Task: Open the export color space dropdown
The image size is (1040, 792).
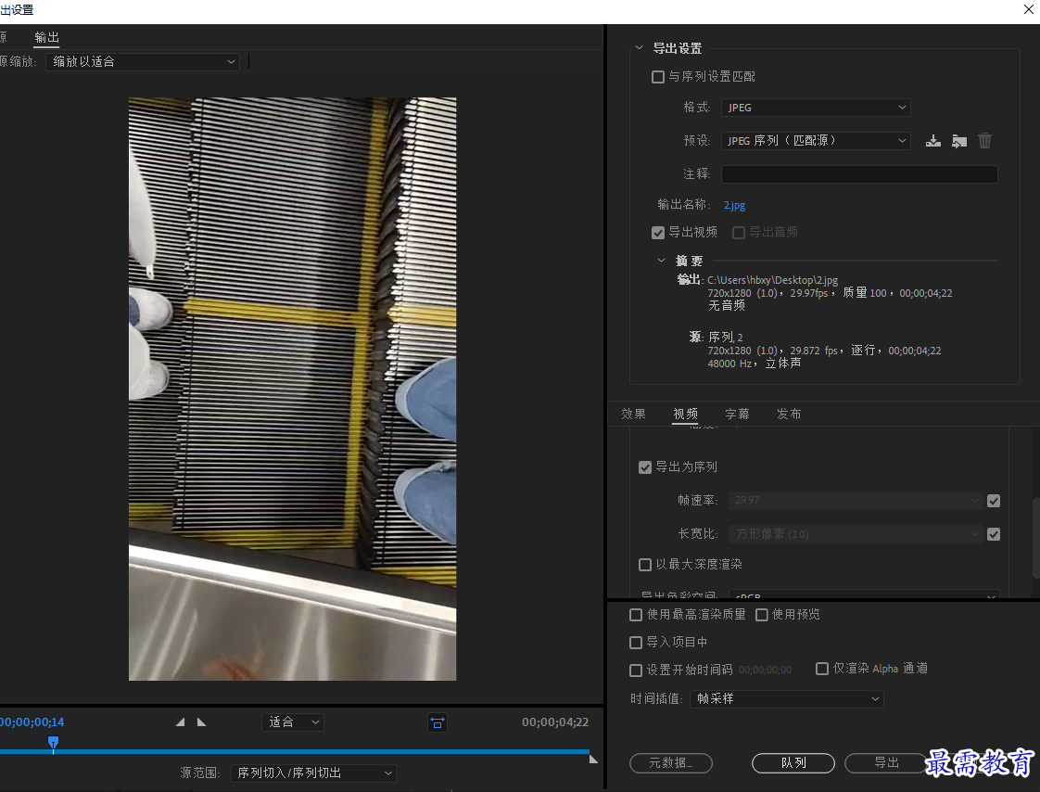Action: (x=864, y=594)
